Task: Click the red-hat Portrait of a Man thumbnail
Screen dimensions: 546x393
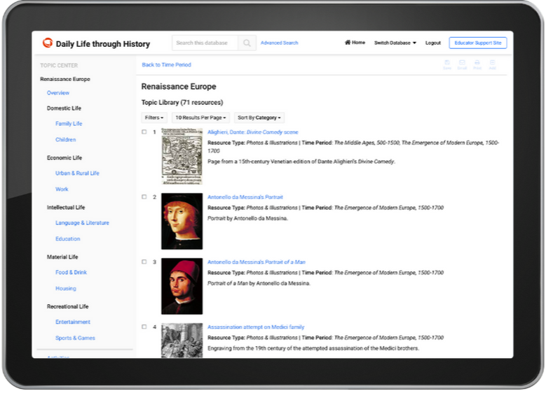Action: point(182,286)
